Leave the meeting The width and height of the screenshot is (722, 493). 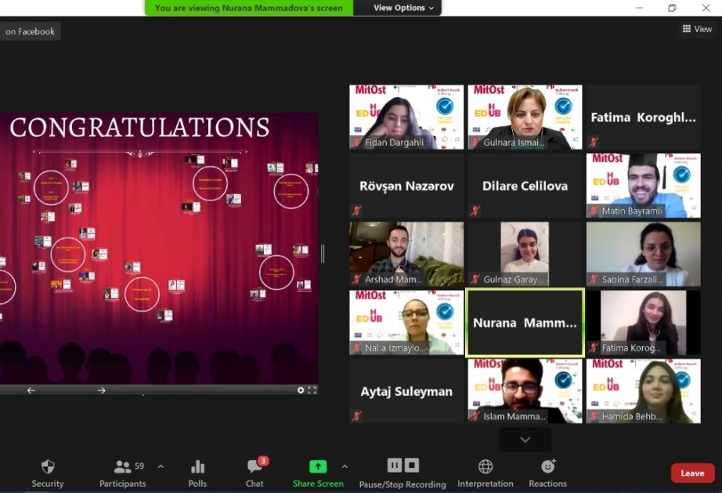[692, 473]
